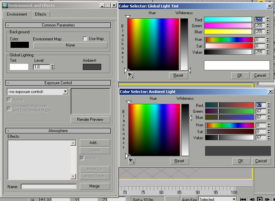The width and height of the screenshot is (275, 201).
Task: Click the Render Preview button
Action: (90, 120)
